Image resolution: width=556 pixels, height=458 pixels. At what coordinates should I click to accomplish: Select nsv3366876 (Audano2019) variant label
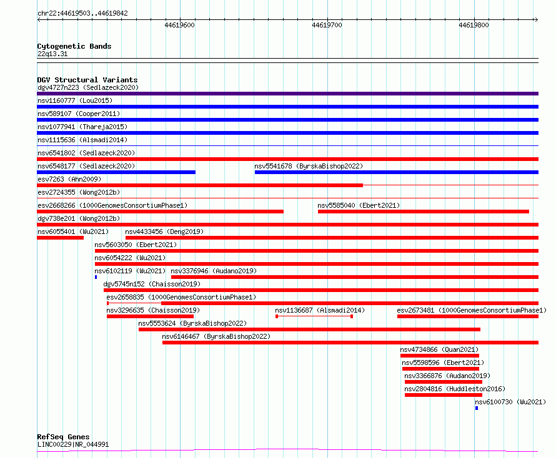tap(447, 376)
